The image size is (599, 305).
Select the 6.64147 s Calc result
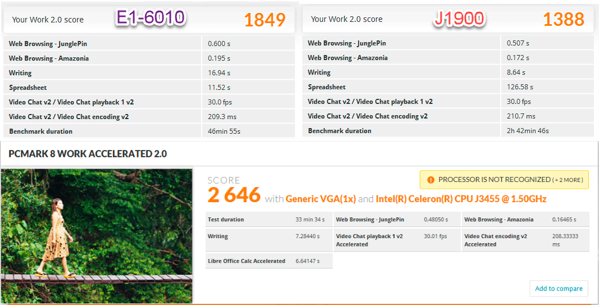pos(307,261)
